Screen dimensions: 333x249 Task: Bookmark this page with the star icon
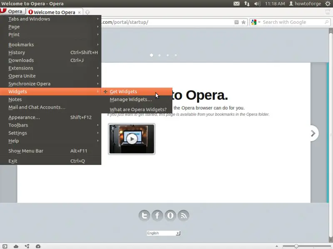point(244,22)
